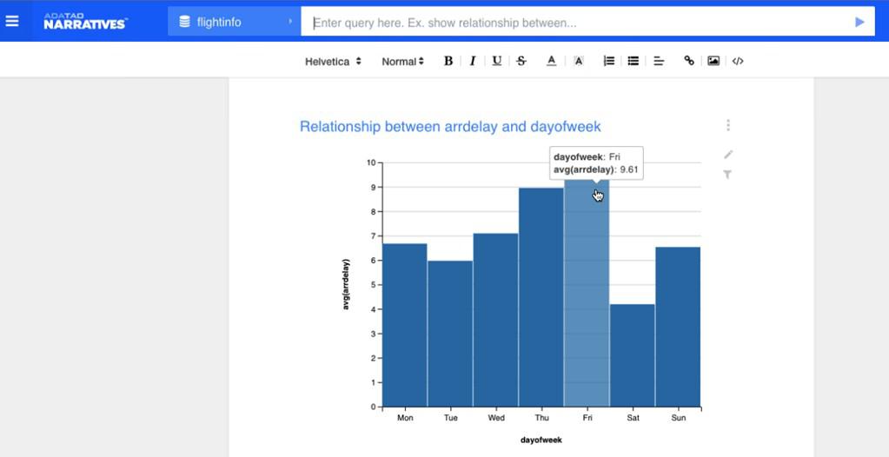This screenshot has height=457, width=889.
Task: Open the Helvetica font dropdown
Action: [333, 62]
